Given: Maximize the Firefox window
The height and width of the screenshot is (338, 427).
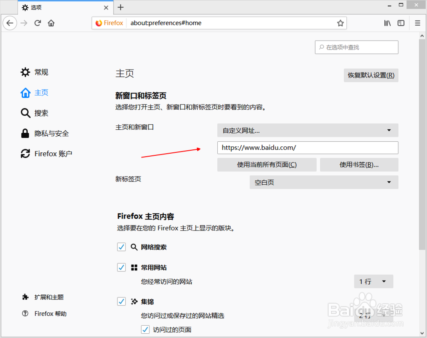Looking at the screenshot, I should [x=401, y=5].
